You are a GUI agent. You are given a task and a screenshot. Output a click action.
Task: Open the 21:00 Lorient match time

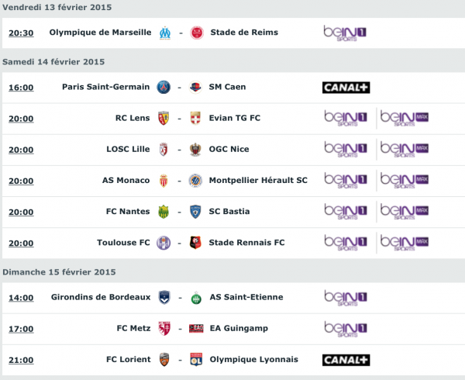21,359
